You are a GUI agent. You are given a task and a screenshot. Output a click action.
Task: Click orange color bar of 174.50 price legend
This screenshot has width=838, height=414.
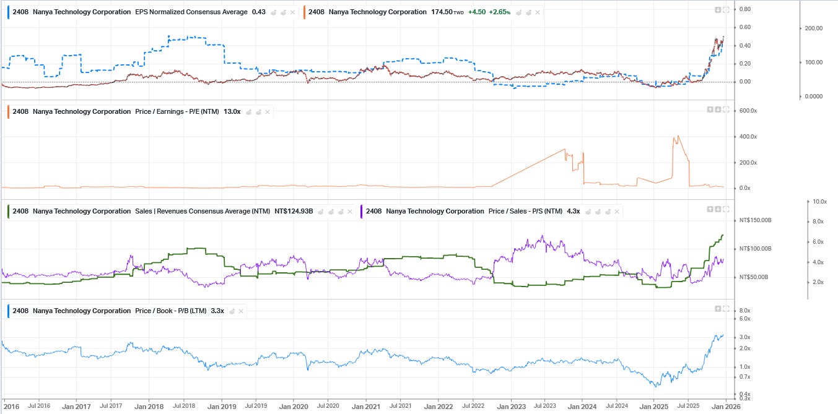click(304, 12)
